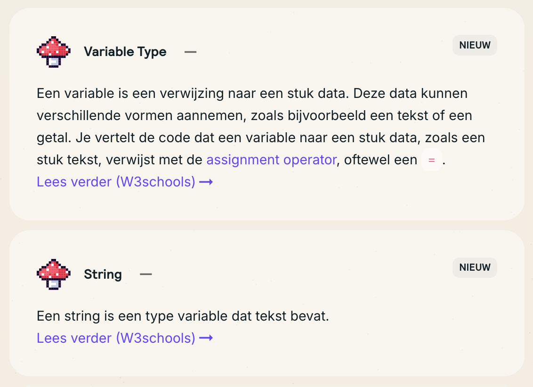The width and height of the screenshot is (533, 387).
Task: Collapse the Variable Type card using its dash
Action: [190, 52]
